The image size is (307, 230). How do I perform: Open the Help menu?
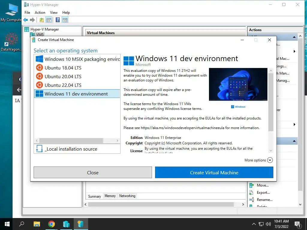click(66, 13)
